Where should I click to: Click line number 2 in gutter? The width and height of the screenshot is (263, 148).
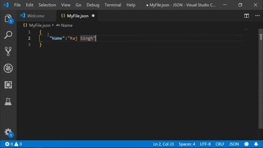coord(29,38)
